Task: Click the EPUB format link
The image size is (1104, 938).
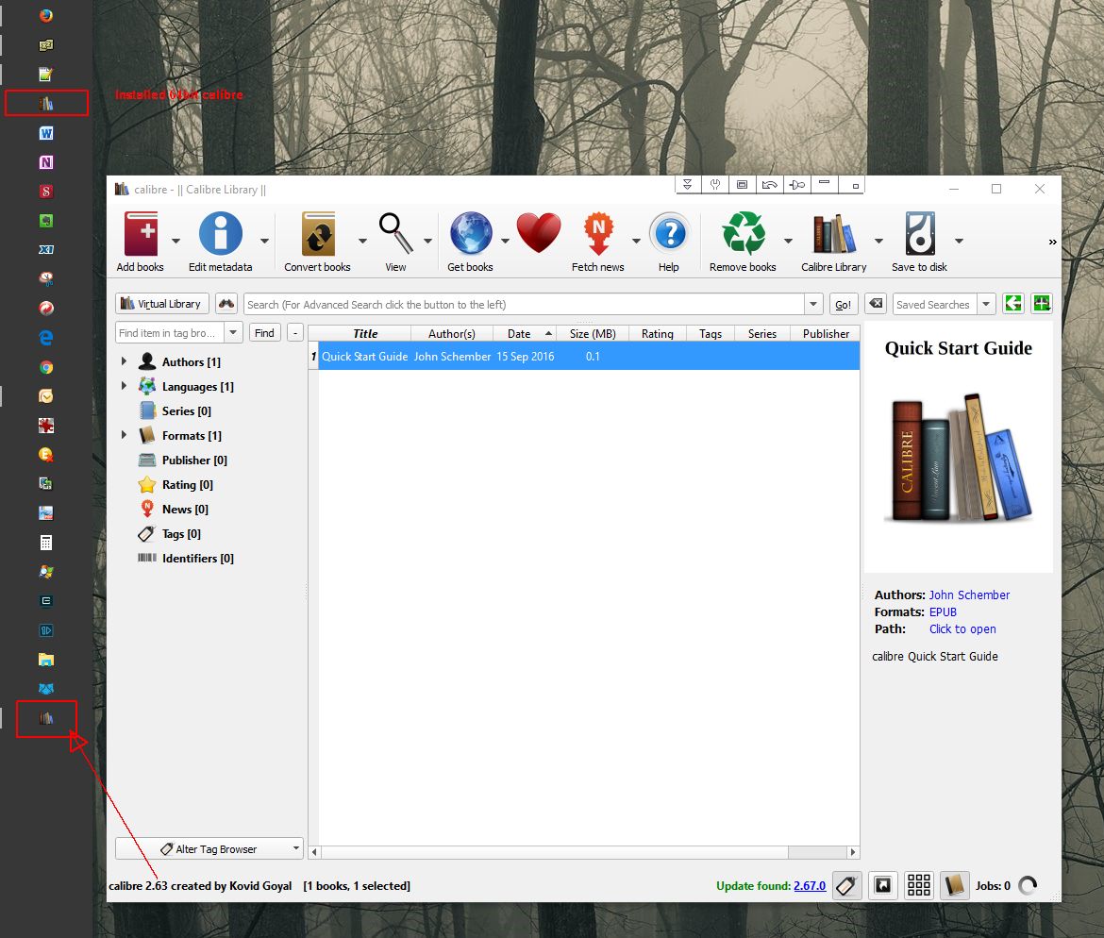Action: click(x=943, y=611)
